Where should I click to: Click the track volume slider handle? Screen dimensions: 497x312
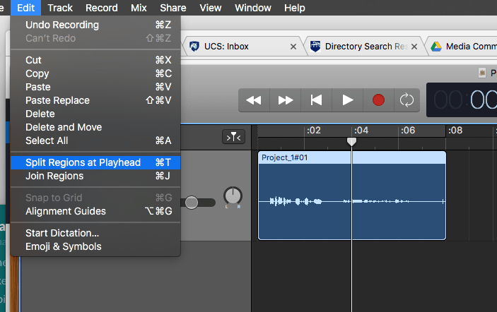tap(192, 203)
